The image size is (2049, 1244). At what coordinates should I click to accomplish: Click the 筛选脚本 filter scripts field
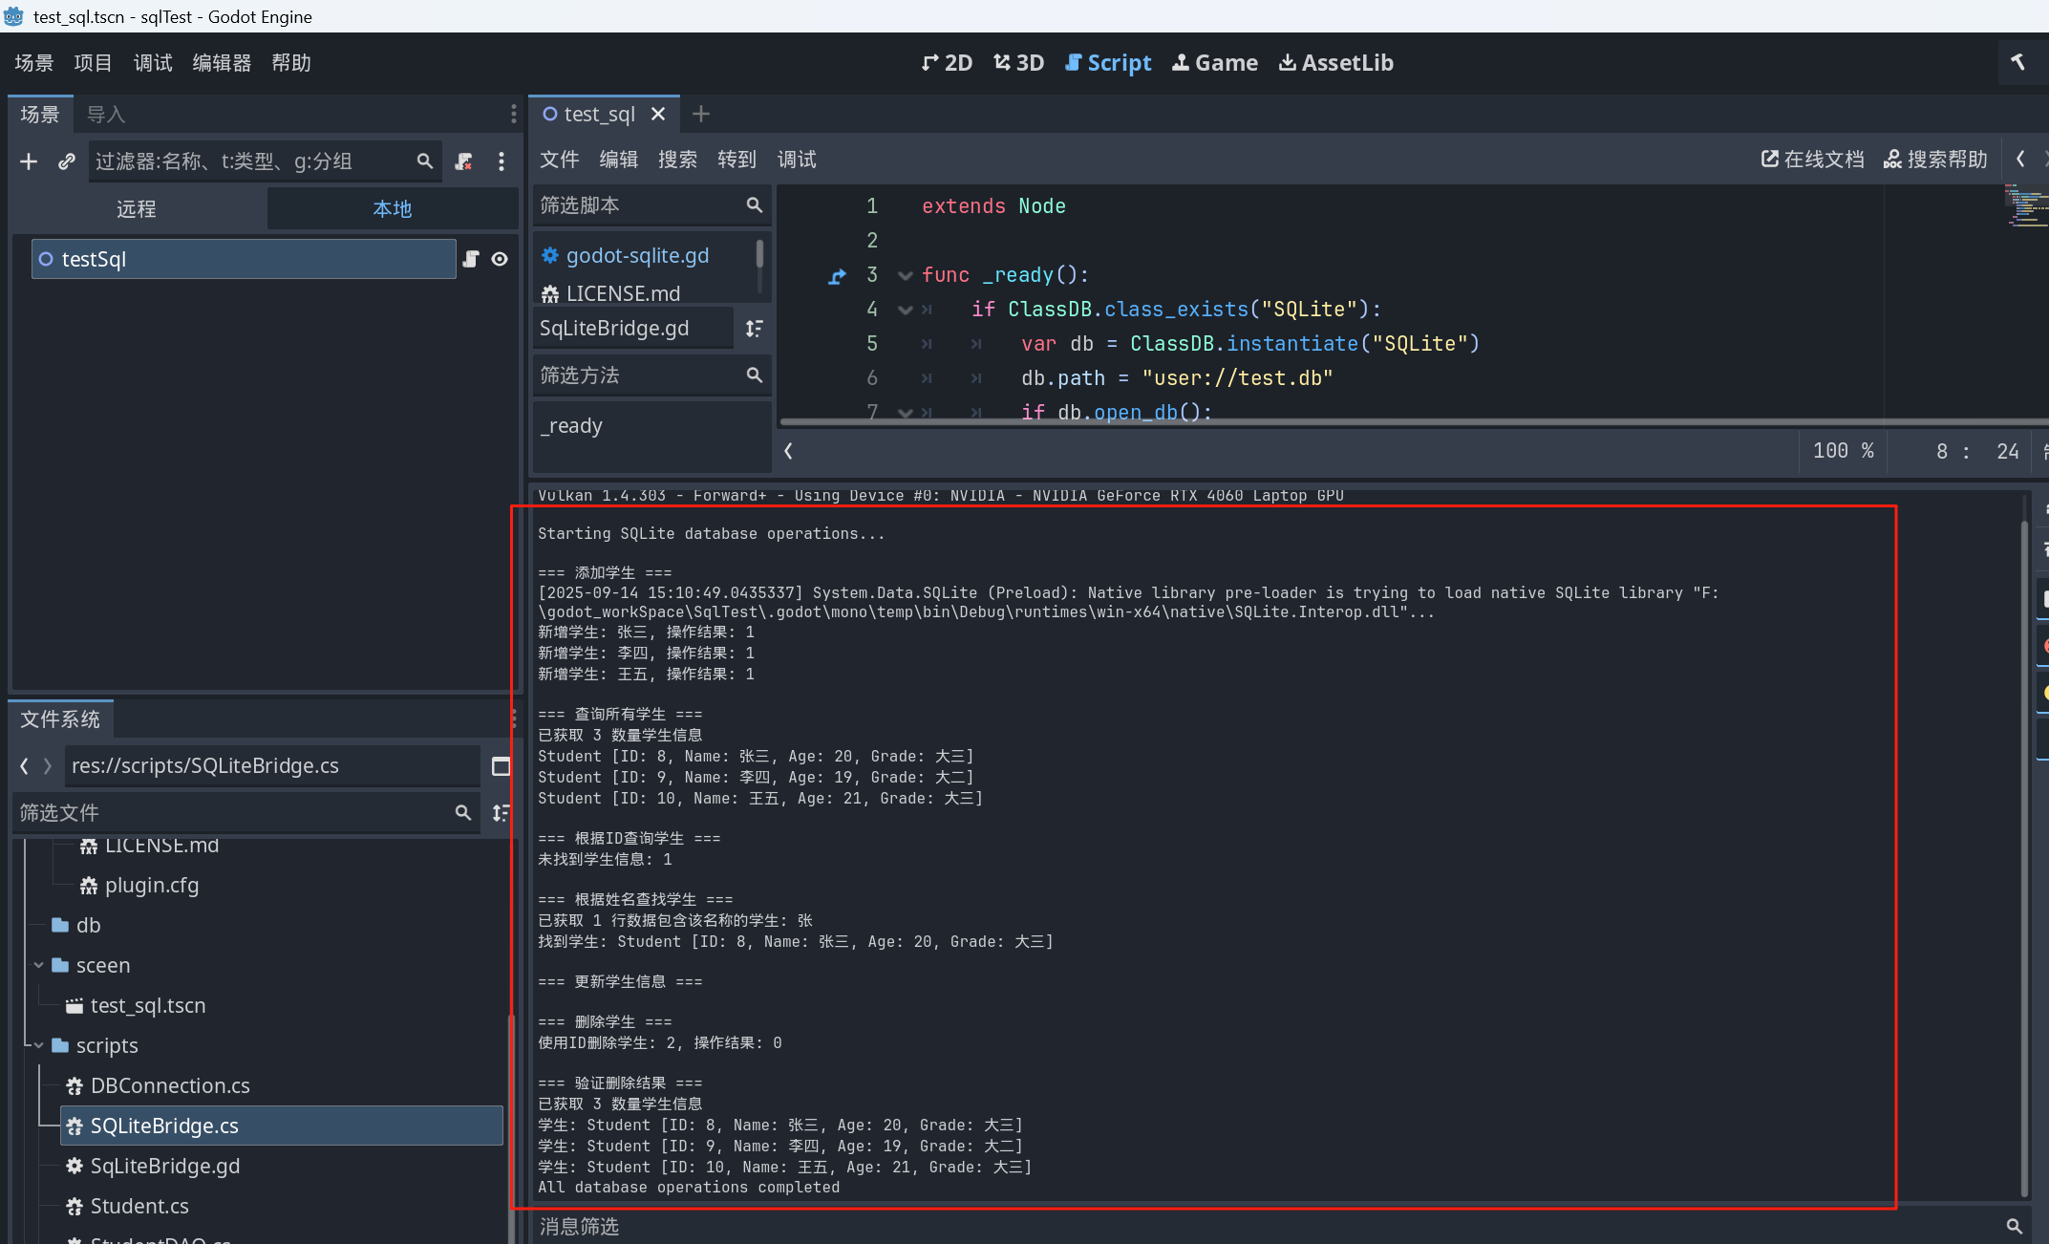tap(651, 205)
